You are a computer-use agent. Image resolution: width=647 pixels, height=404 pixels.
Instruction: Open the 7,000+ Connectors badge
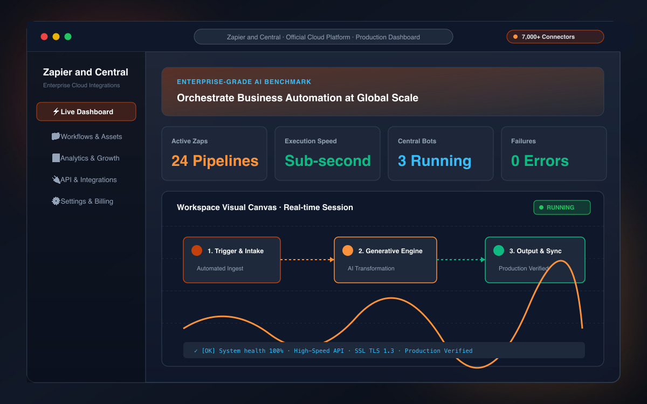pos(555,37)
